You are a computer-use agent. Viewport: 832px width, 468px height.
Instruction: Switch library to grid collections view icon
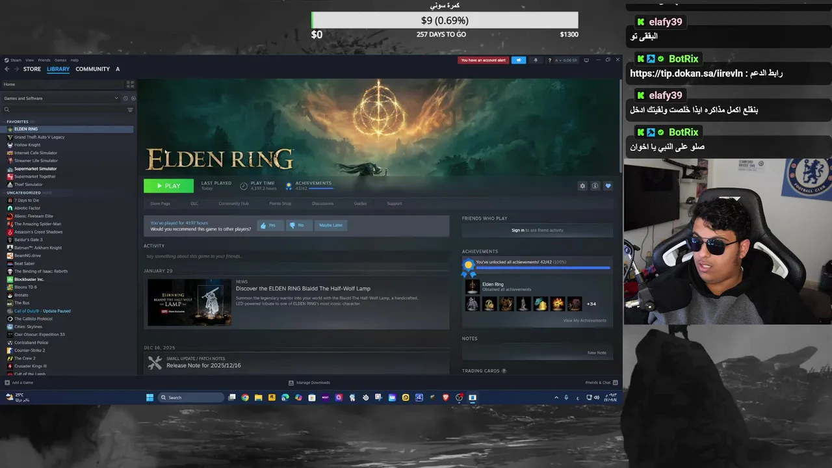tap(130, 84)
